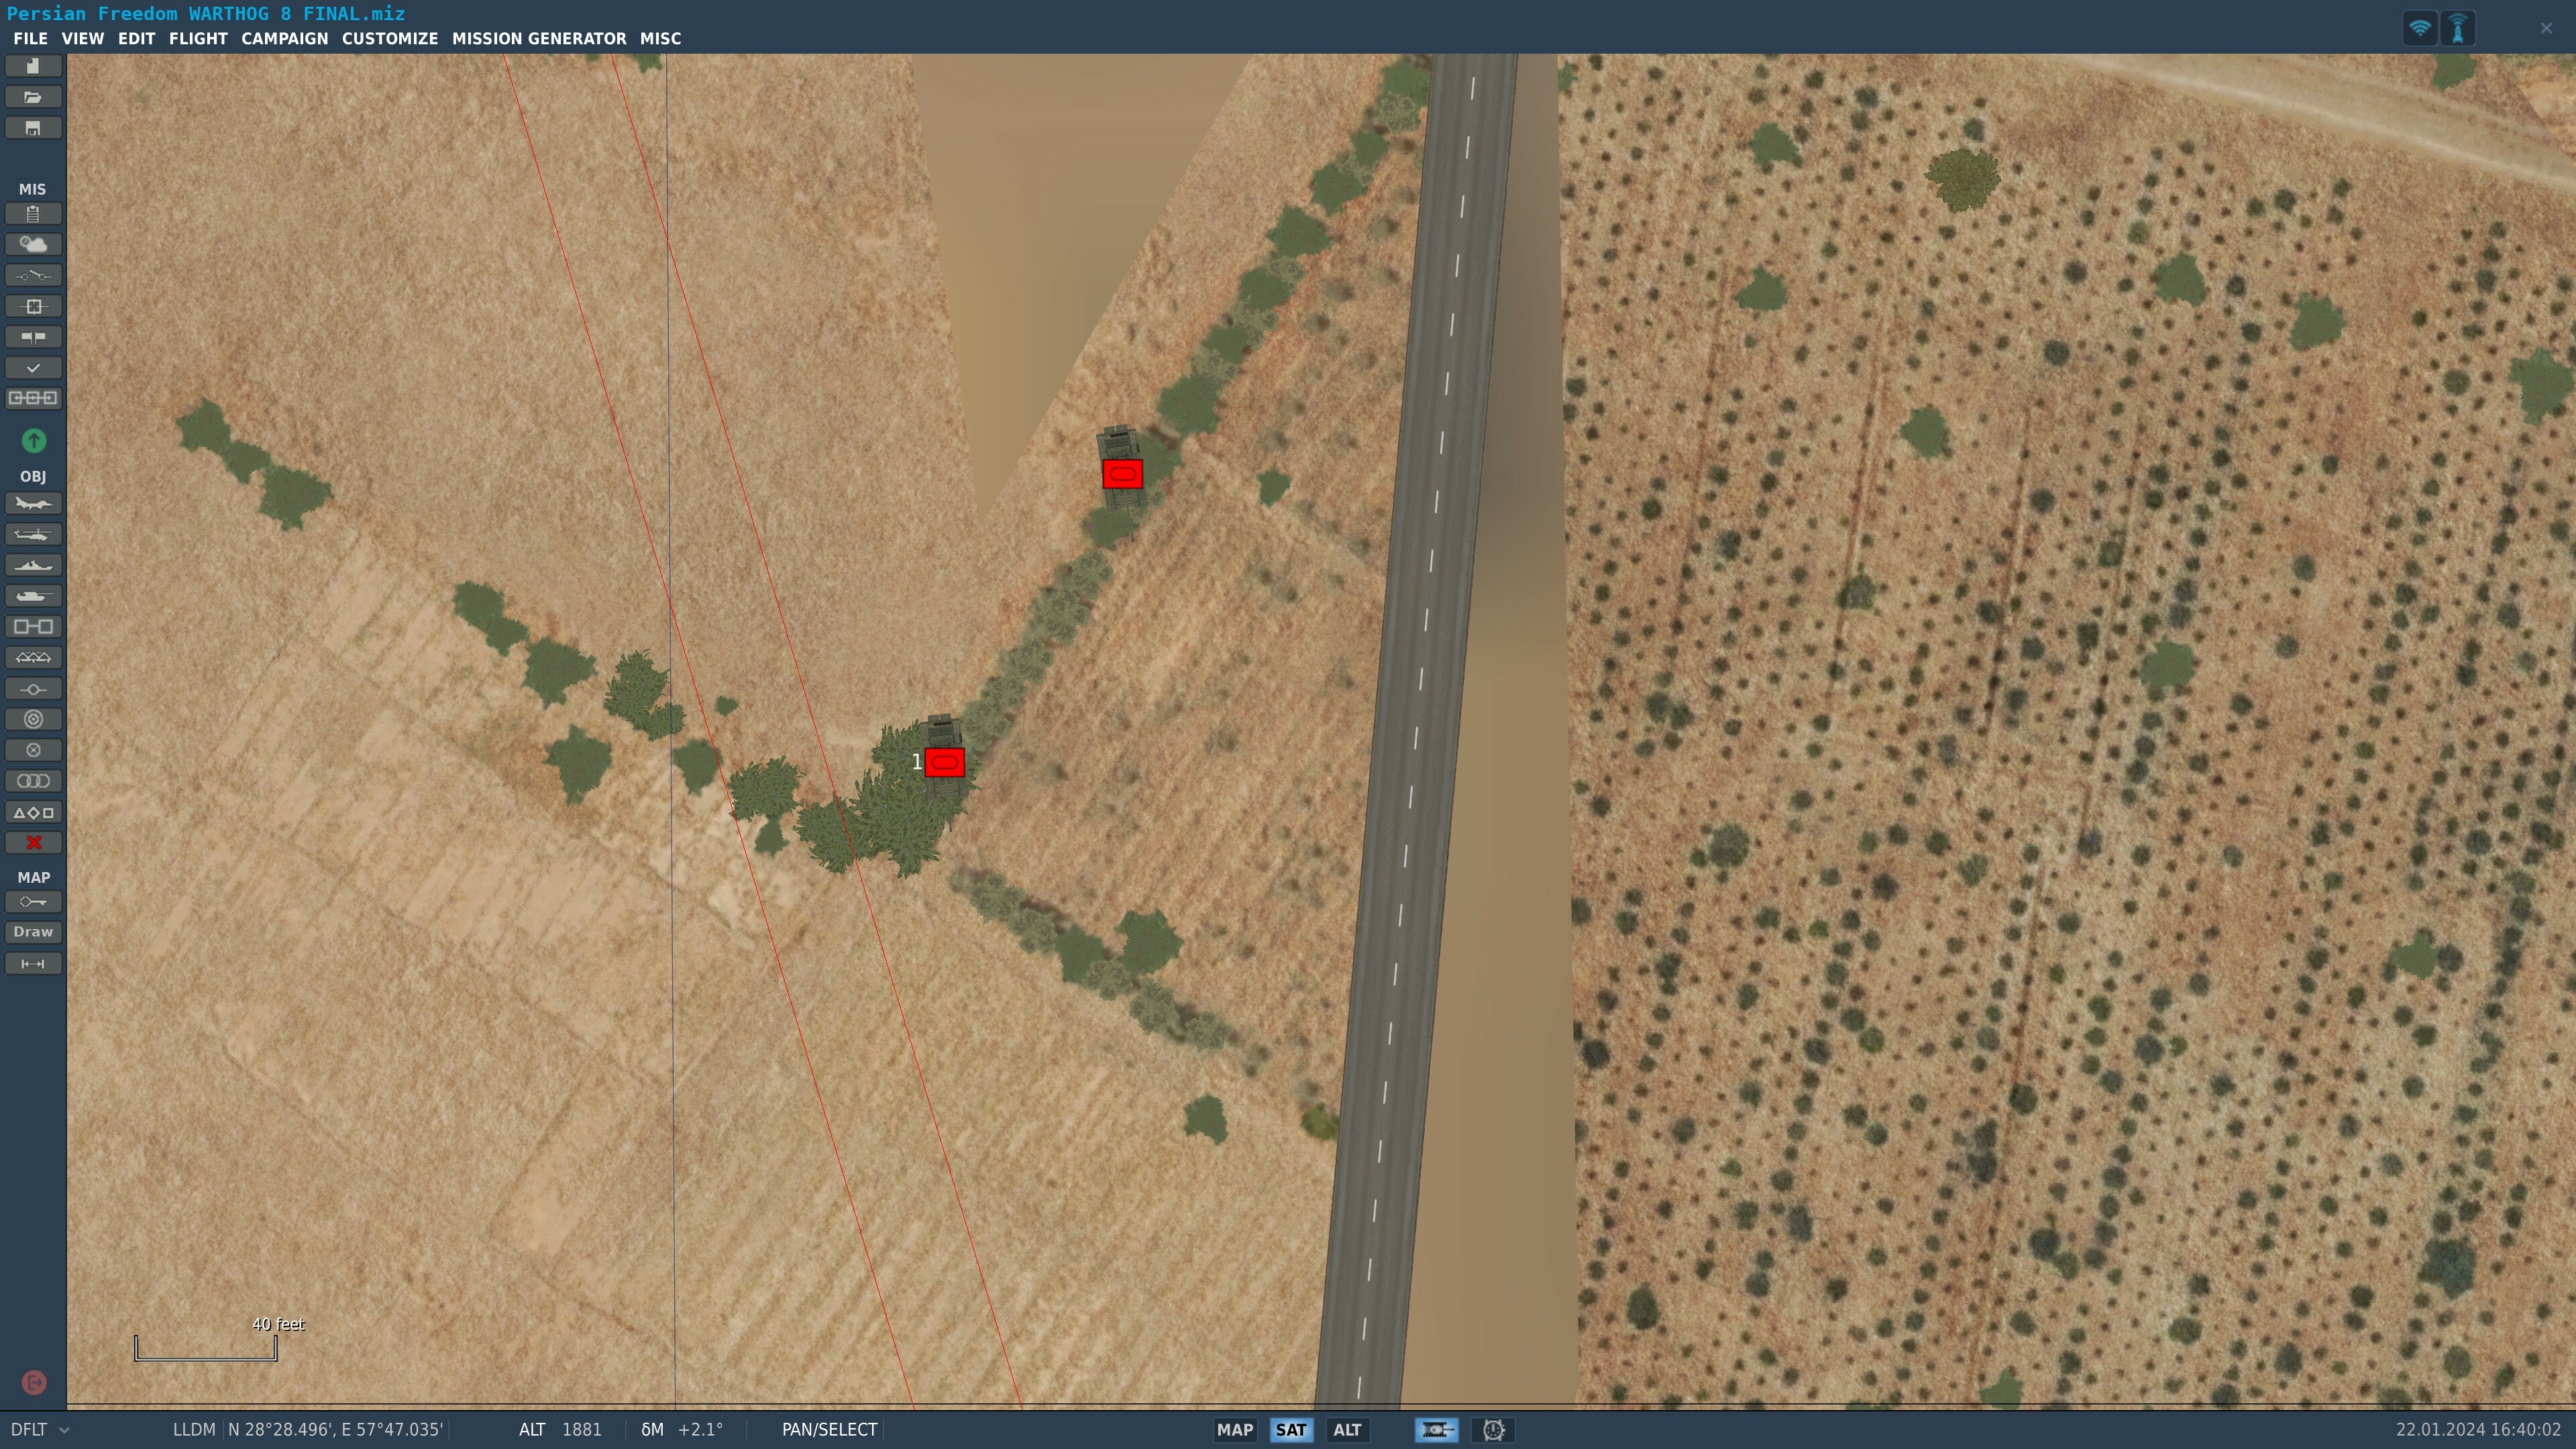Screen dimensions: 2576x1449
Task: Click the green fly mission arrow
Action: [x=33, y=440]
